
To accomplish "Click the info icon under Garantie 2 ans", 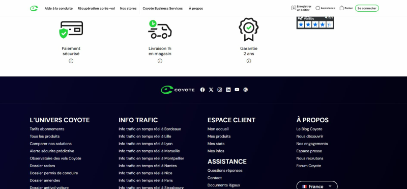I will pos(249,61).
